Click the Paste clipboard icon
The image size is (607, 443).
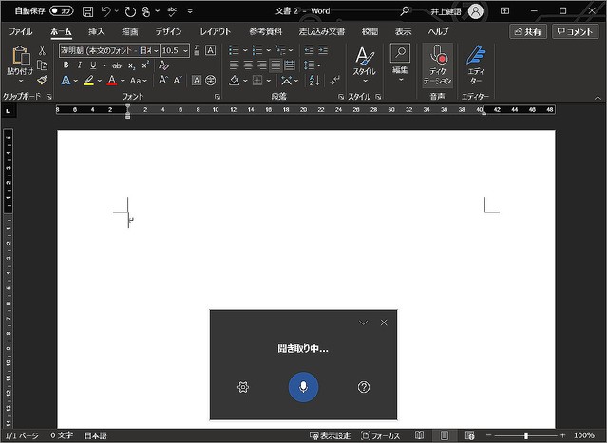tap(21, 55)
